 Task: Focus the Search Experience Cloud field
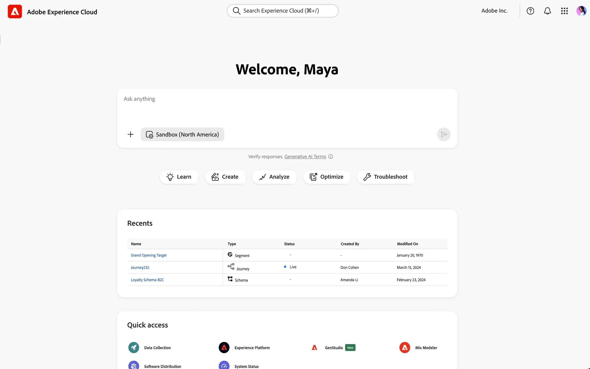283,11
